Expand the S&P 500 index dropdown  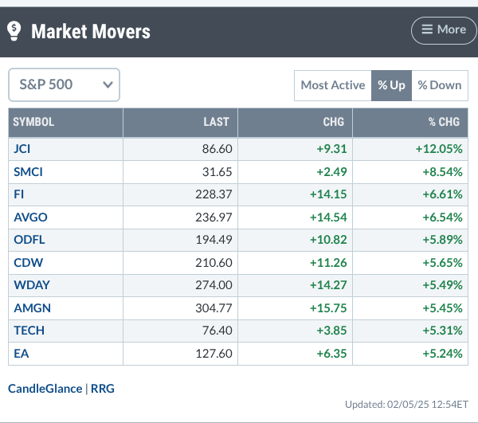point(64,84)
